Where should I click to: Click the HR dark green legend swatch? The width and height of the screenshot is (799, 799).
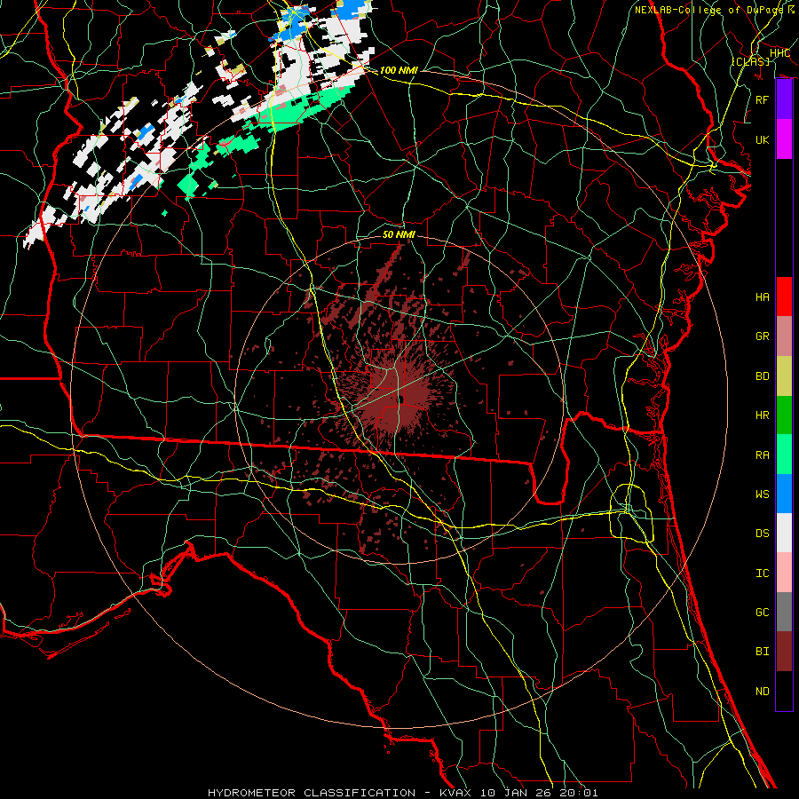pos(784,415)
